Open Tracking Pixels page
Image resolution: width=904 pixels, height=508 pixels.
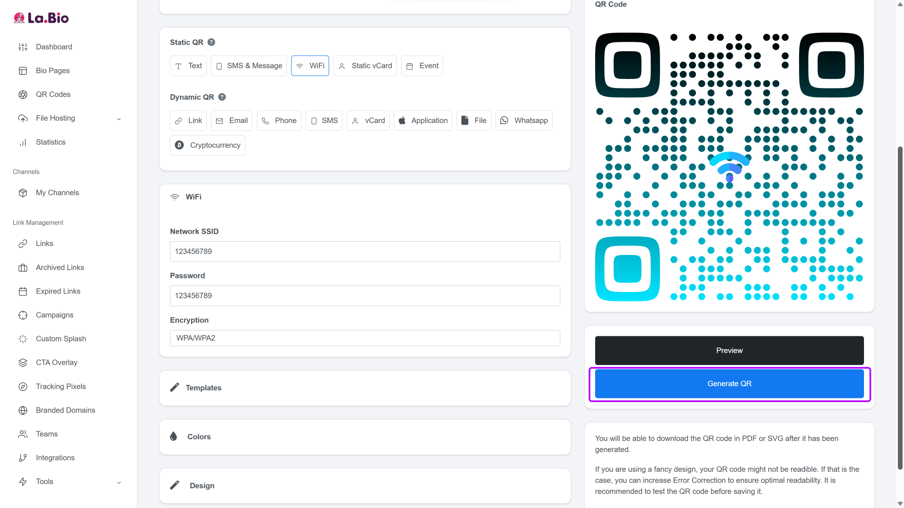(x=61, y=386)
